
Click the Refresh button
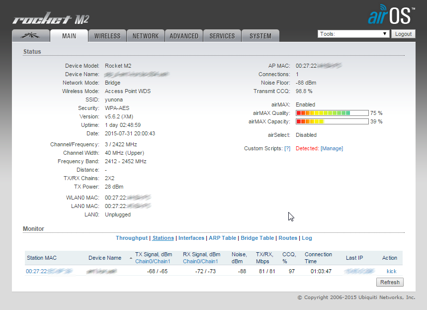[390, 282]
